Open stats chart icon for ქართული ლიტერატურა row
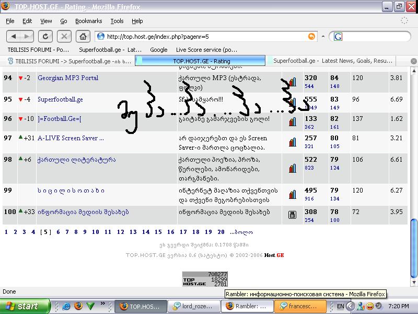Screen dimensions: 418x314 click(293, 168)
